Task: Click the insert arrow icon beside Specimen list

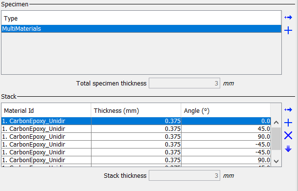Action: [288, 18]
